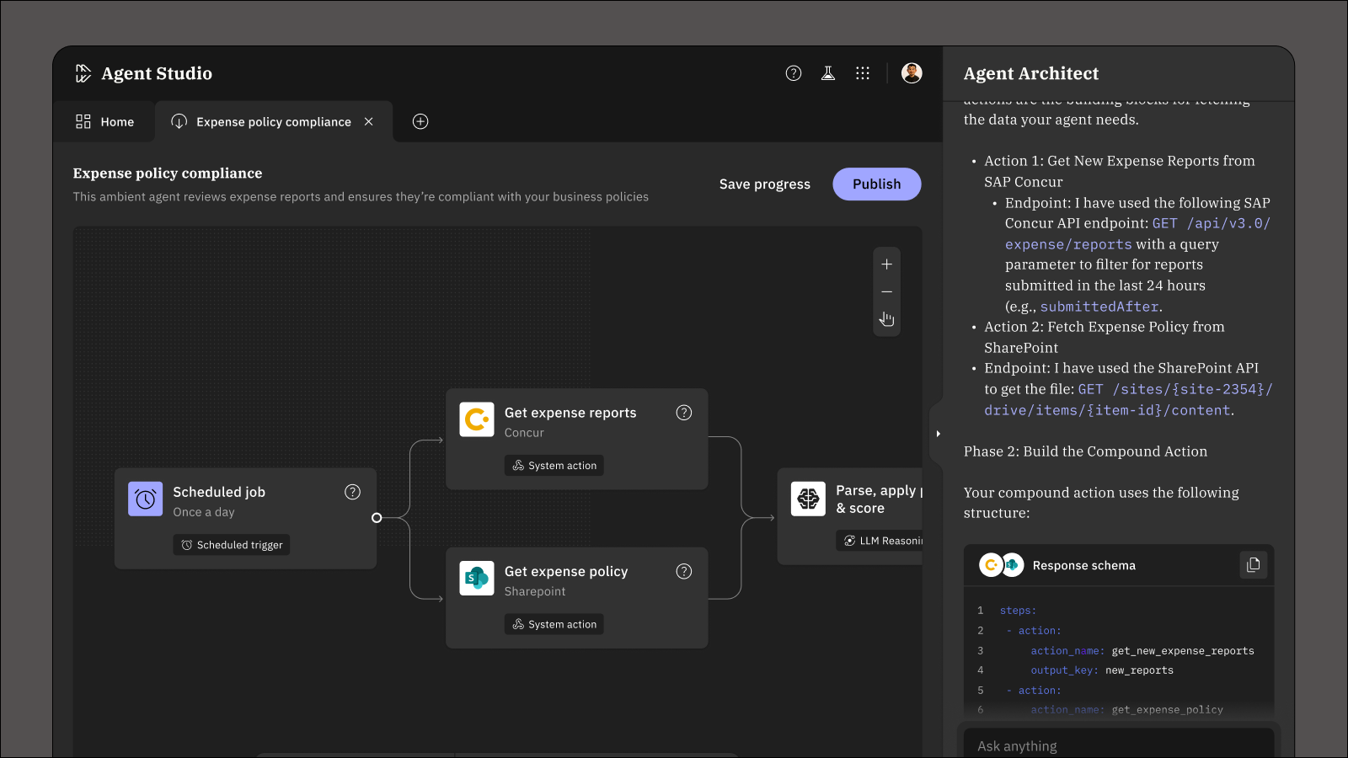The image size is (1348, 758).
Task: Click the help question mark on Get expense reports
Action: coord(684,413)
